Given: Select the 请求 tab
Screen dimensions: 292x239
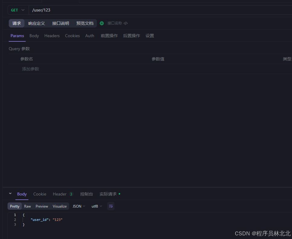Looking at the screenshot, I should (17, 23).
